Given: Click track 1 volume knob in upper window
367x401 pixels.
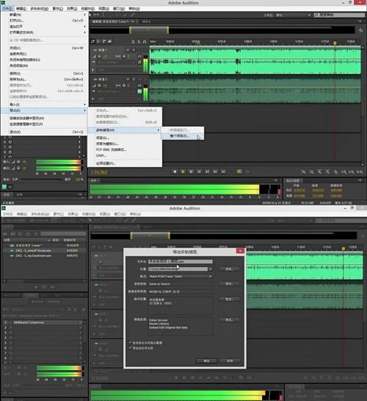Looking at the screenshot, I should [99, 56].
